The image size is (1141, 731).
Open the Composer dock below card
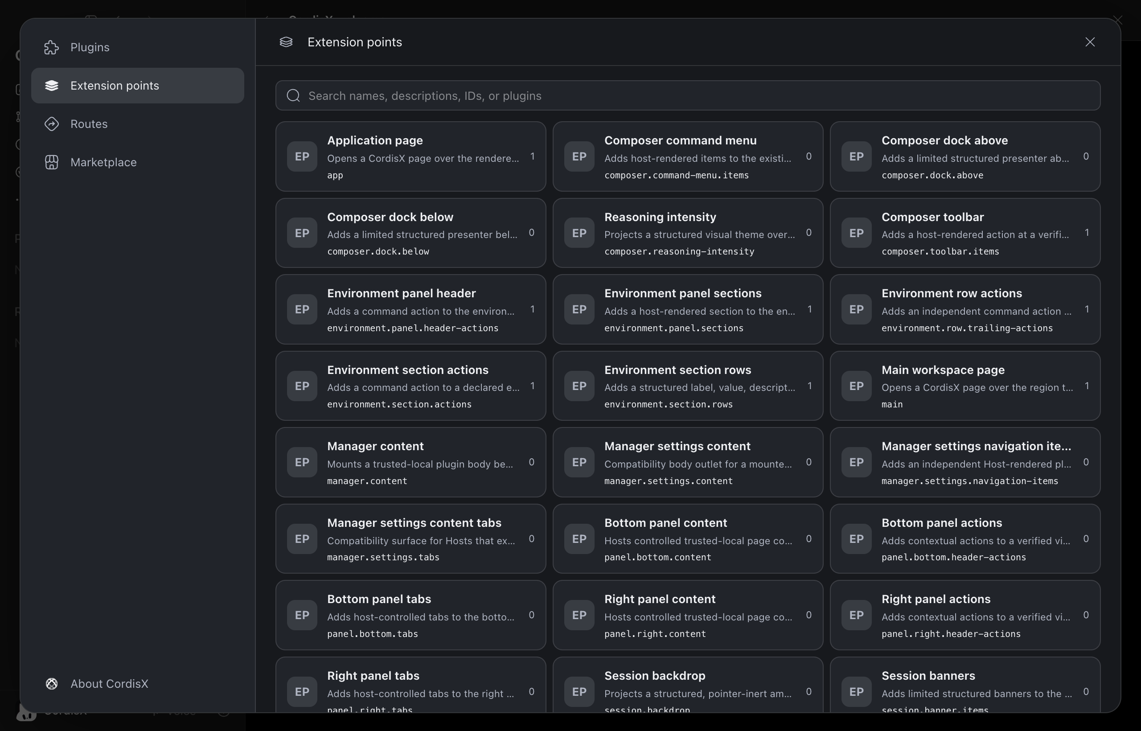410,233
